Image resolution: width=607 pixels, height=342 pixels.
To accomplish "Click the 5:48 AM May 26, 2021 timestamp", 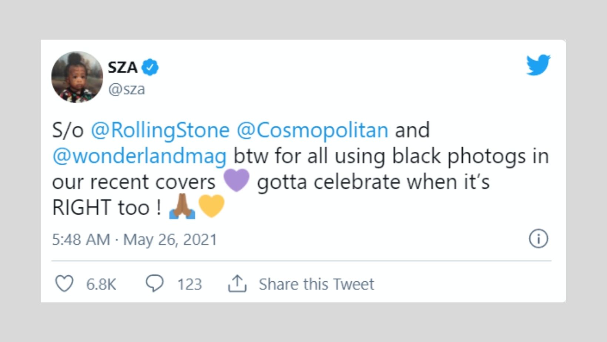I will pos(134,239).
